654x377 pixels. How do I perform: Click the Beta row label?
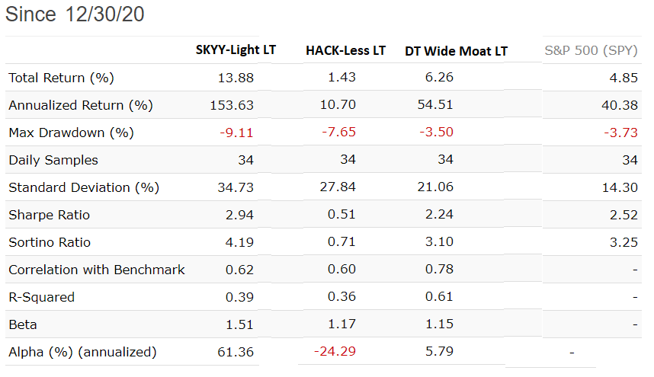(x=23, y=324)
